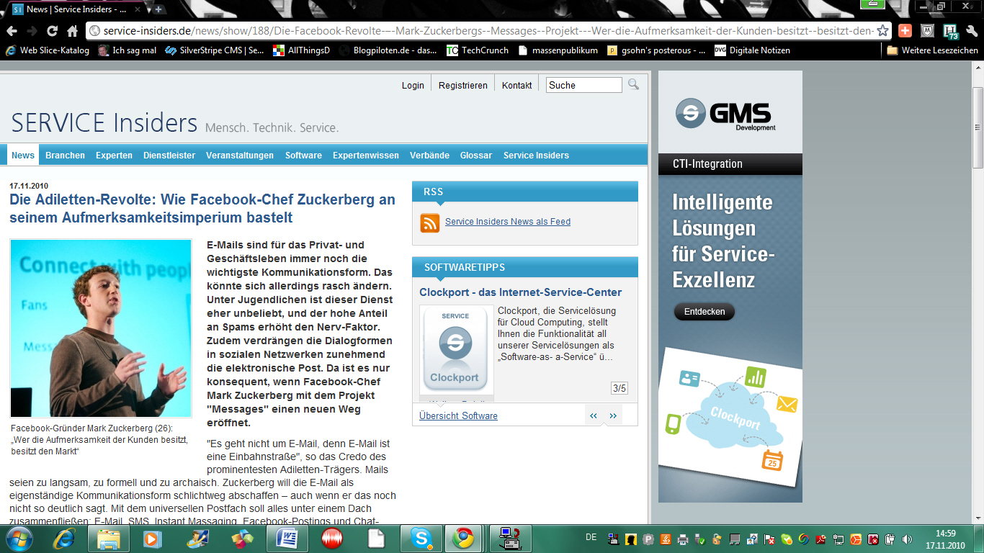
Task: Click the orange RSS feed icon
Action: [x=430, y=223]
